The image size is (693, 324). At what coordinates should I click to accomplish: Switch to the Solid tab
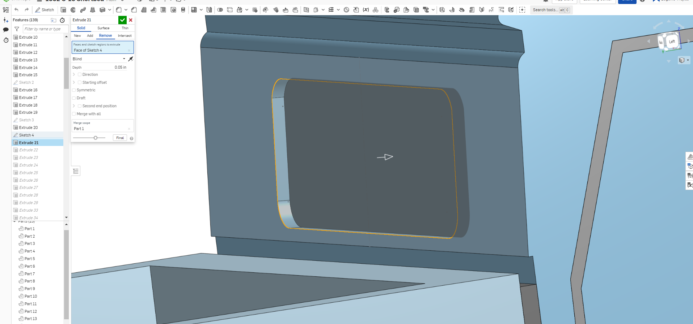(x=81, y=28)
